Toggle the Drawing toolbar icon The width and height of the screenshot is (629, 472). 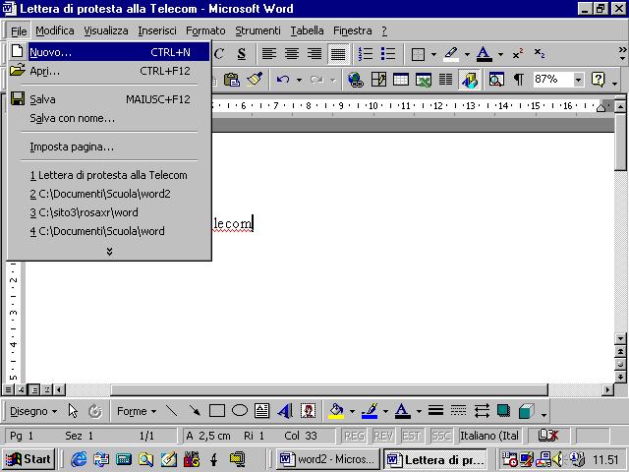(469, 80)
